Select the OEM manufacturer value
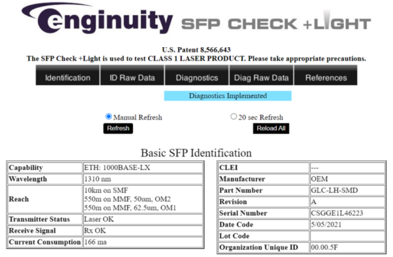 (320, 179)
